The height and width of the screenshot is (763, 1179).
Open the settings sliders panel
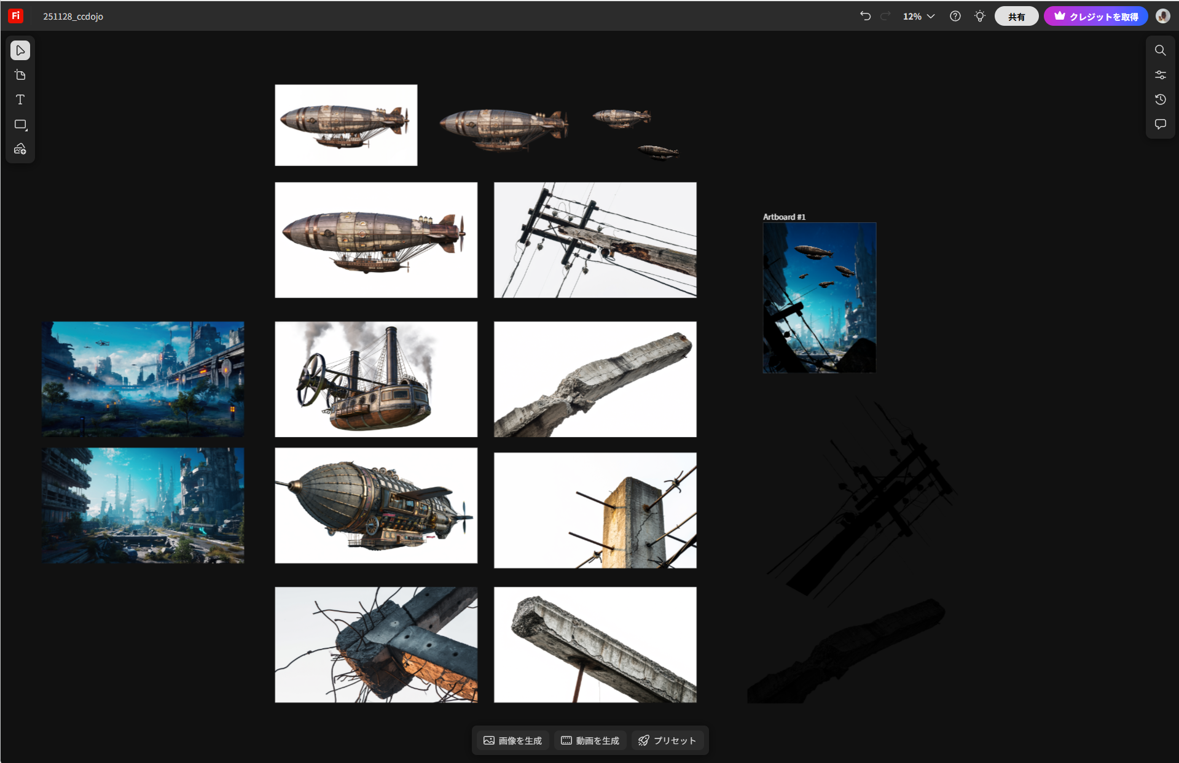[x=1160, y=75]
